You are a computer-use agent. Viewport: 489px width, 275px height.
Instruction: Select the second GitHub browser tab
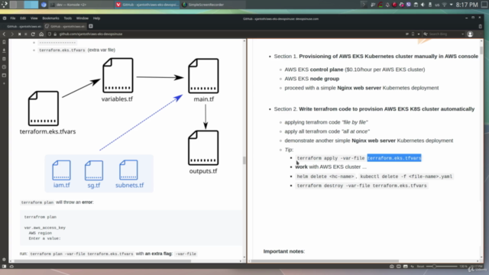[x=65, y=27]
